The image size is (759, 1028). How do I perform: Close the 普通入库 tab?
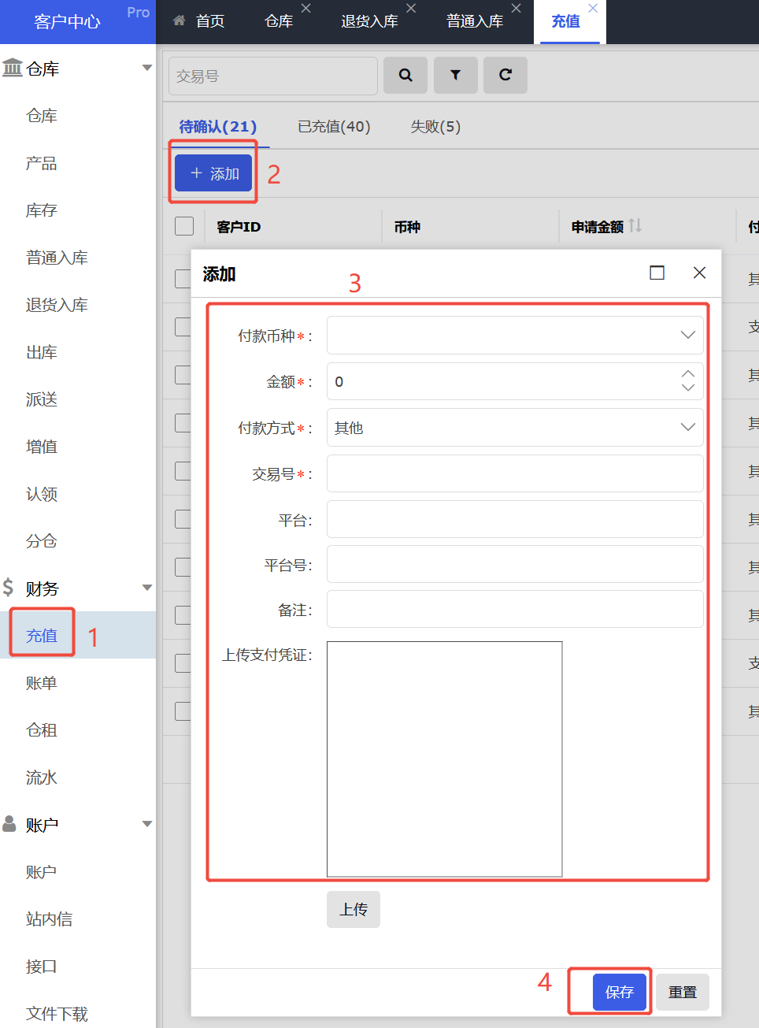pyautogui.click(x=516, y=8)
